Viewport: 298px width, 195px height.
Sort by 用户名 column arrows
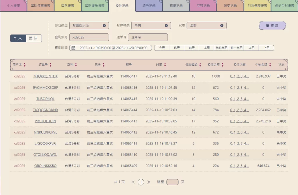(25, 65)
